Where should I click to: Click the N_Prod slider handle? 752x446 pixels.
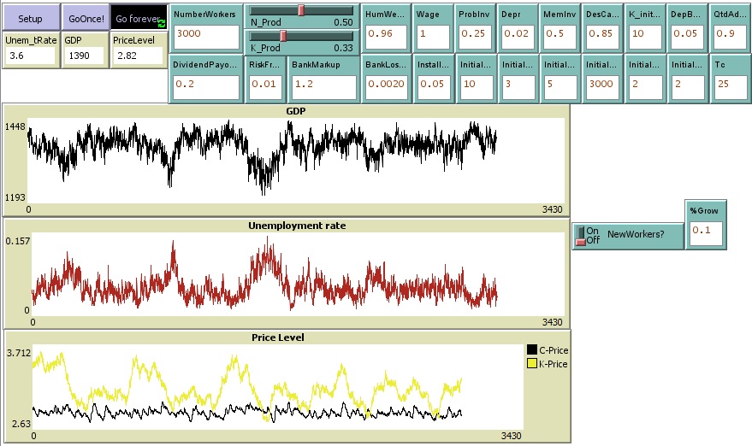(301, 9)
